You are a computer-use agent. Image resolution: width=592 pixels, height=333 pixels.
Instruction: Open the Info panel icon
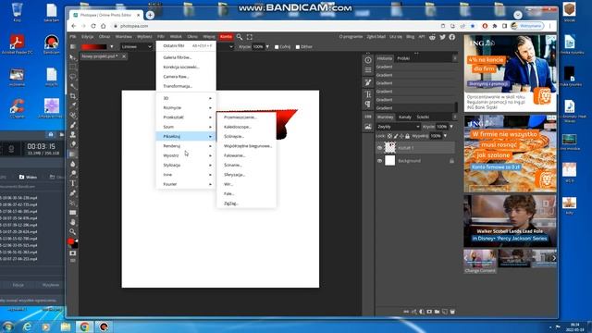(368, 60)
